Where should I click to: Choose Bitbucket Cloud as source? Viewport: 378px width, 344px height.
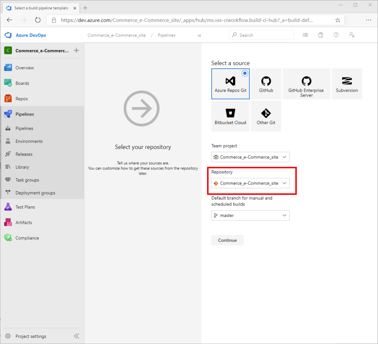pyautogui.click(x=230, y=116)
